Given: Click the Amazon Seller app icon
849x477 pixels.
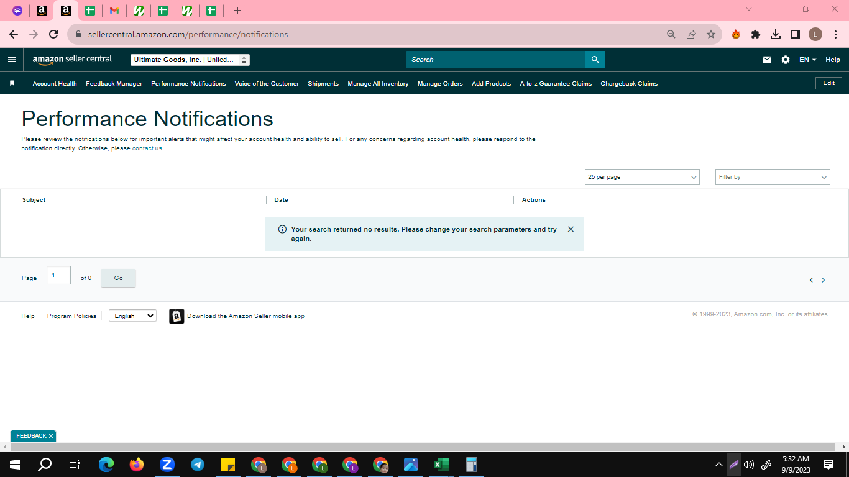Looking at the screenshot, I should click(x=177, y=316).
